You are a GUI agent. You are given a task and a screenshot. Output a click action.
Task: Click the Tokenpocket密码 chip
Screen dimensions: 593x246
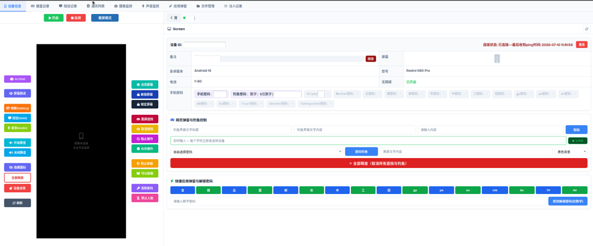pyautogui.click(x=316, y=104)
